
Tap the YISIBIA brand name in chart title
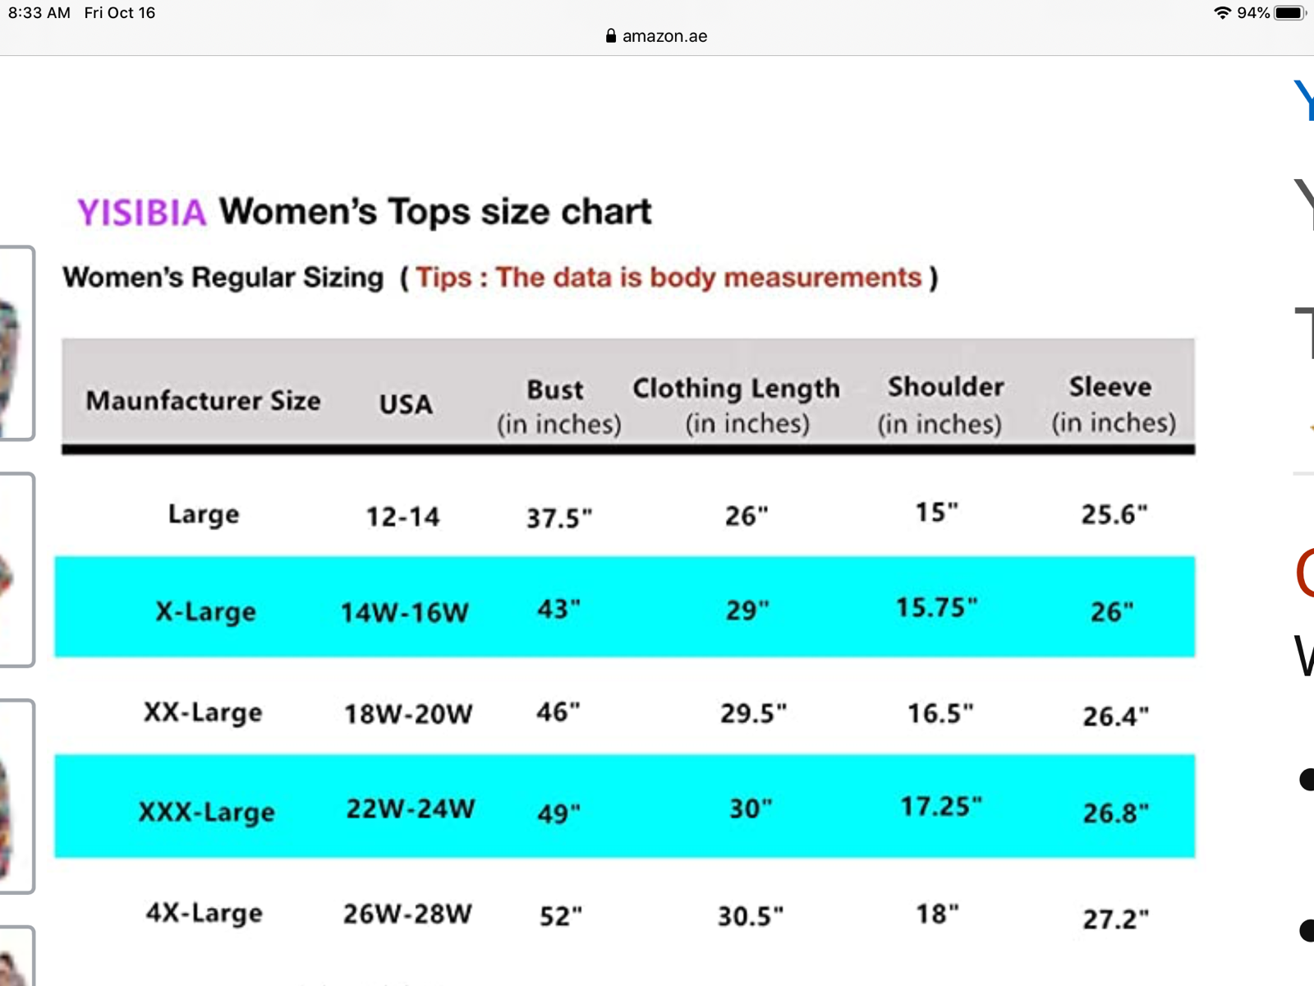[x=141, y=213]
